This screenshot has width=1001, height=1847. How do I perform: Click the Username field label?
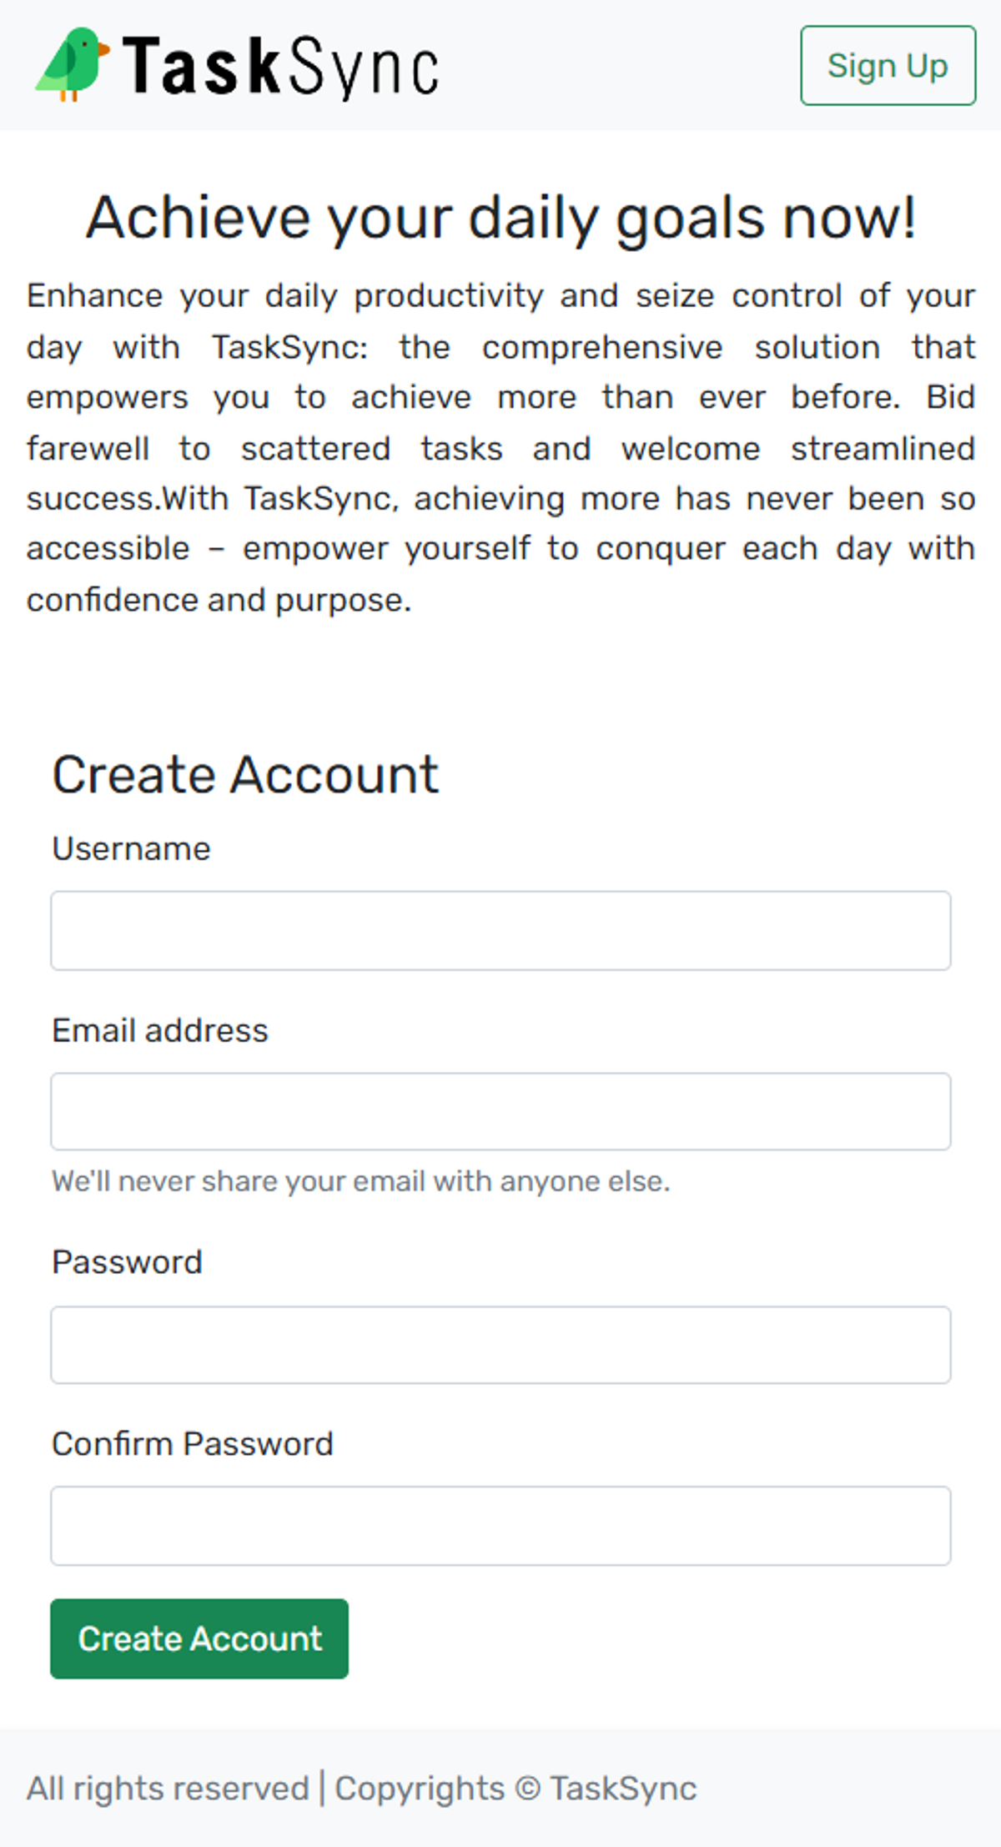[131, 848]
